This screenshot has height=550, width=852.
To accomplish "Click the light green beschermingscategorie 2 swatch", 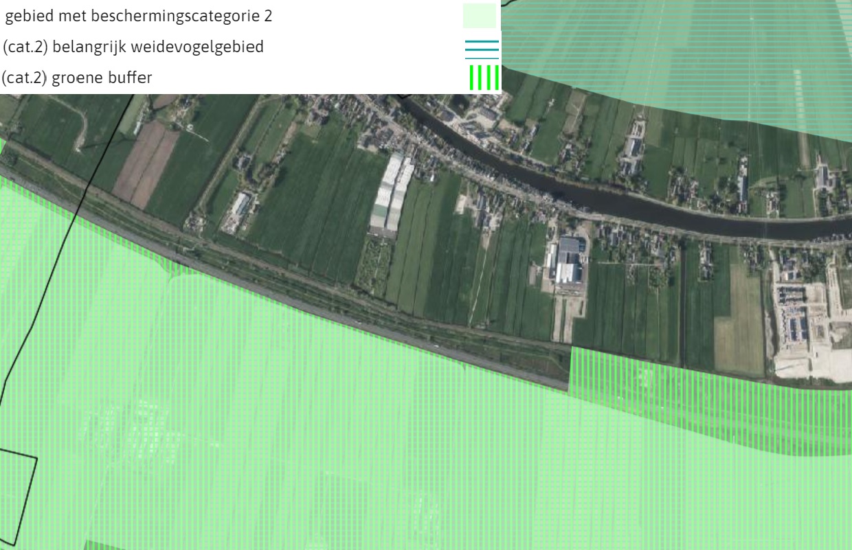I will tap(480, 16).
